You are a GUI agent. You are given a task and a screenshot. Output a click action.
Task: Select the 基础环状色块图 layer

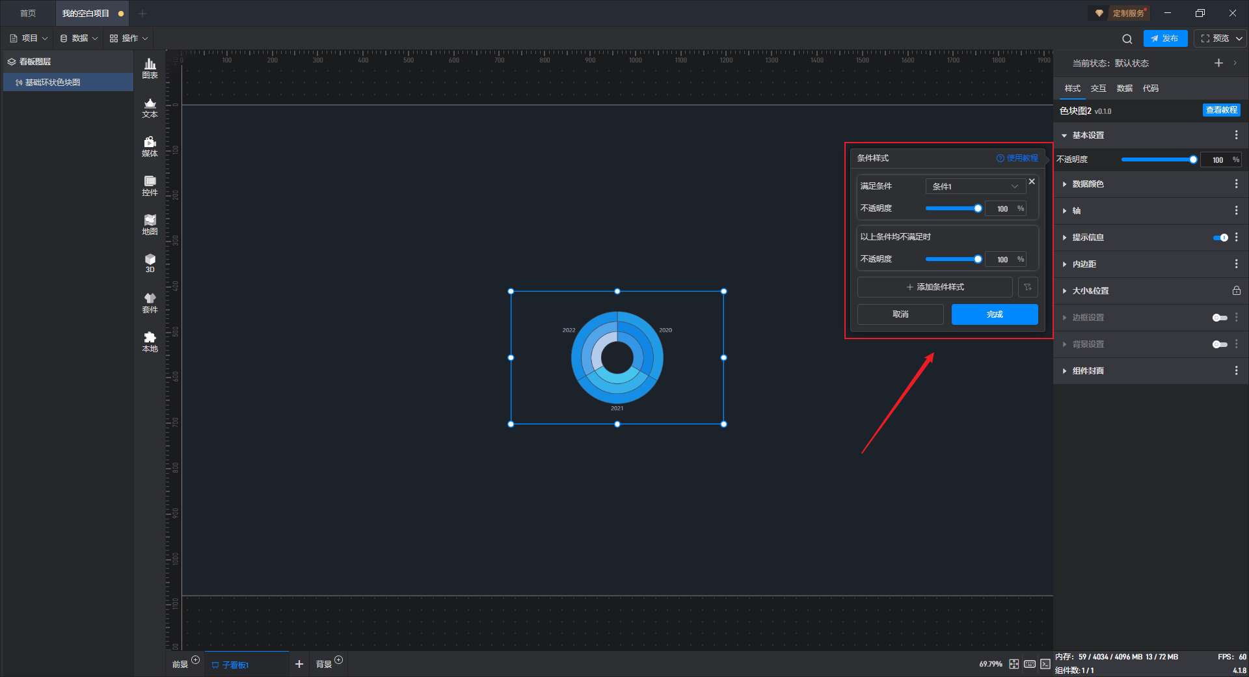53,83
